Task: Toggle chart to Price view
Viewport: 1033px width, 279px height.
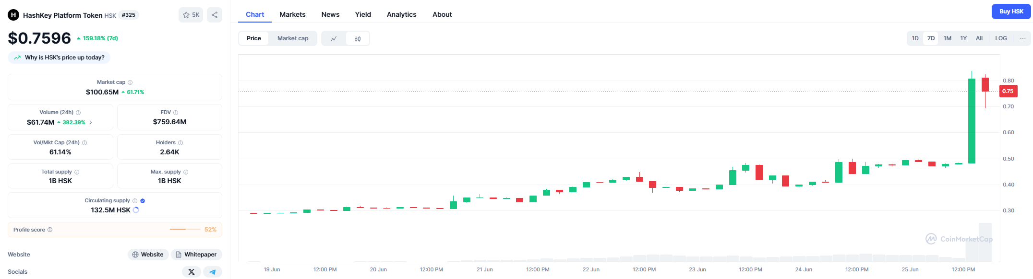Action: click(254, 38)
